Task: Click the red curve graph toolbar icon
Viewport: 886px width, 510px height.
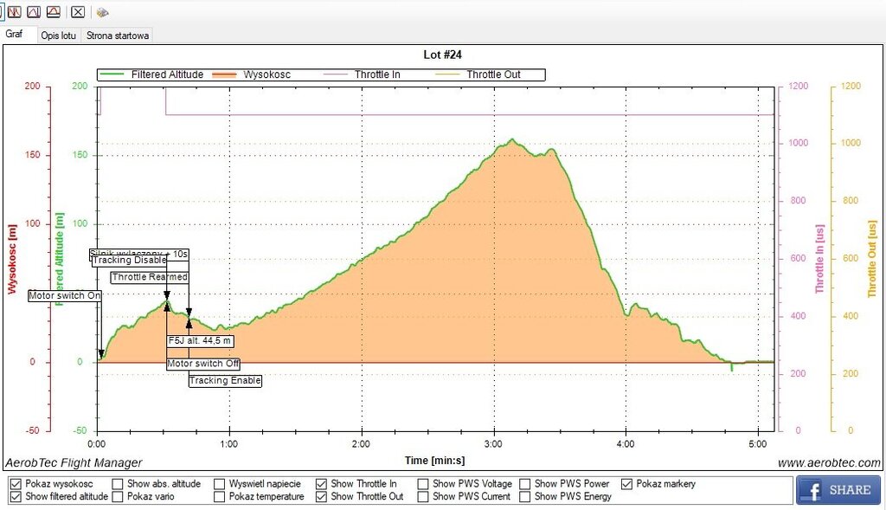Action: (54, 12)
